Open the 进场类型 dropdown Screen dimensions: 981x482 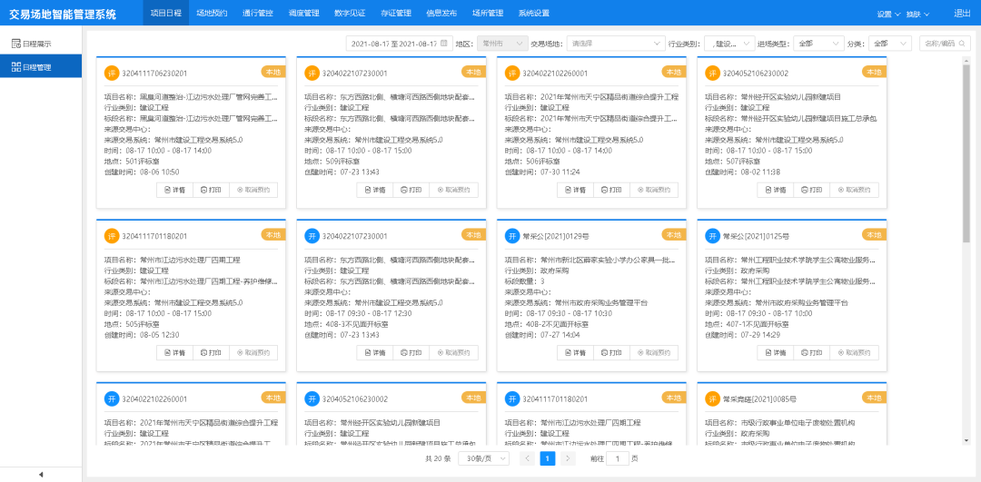pyautogui.click(x=819, y=44)
